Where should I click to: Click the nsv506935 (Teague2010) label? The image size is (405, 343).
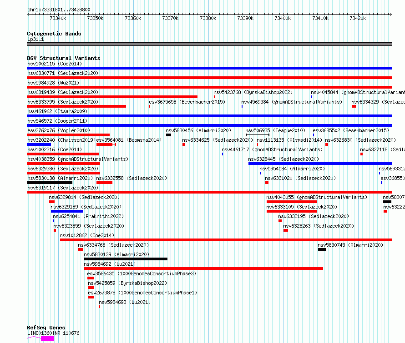pyautogui.click(x=275, y=130)
